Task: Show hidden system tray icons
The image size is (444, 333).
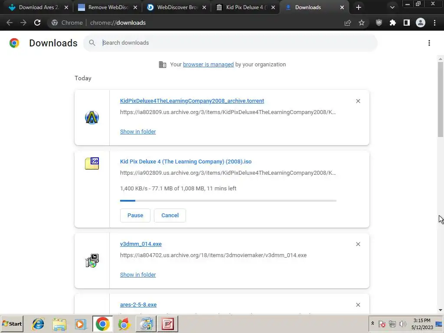Action: 372,323
